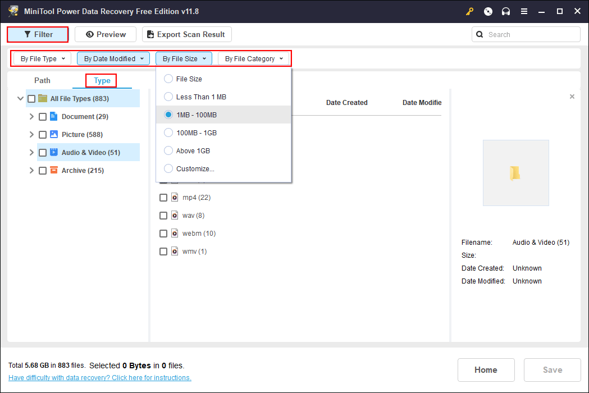The image size is (589, 393).
Task: Click the webm file type icon
Action: (175, 234)
